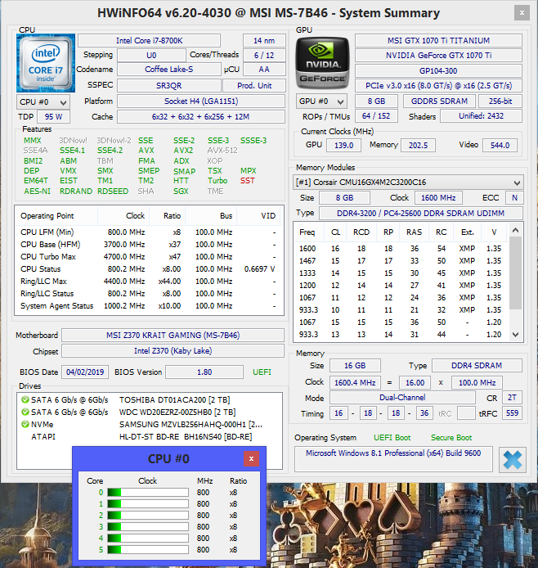Click the ROPs / TMUs 64 / 152 field
Viewport: 538px width, 568px height.
(x=376, y=116)
